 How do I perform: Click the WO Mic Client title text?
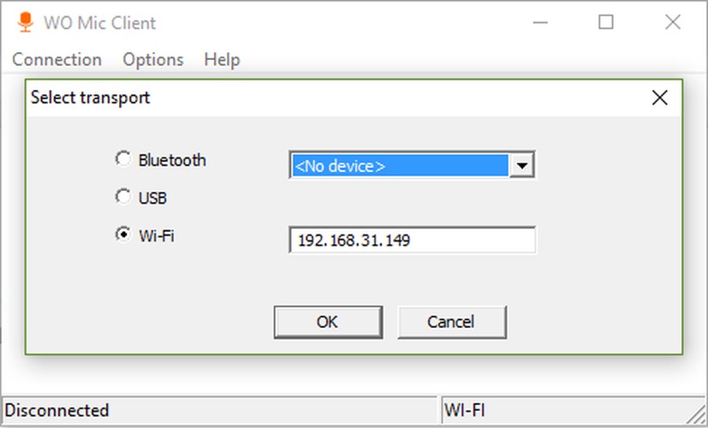click(100, 22)
